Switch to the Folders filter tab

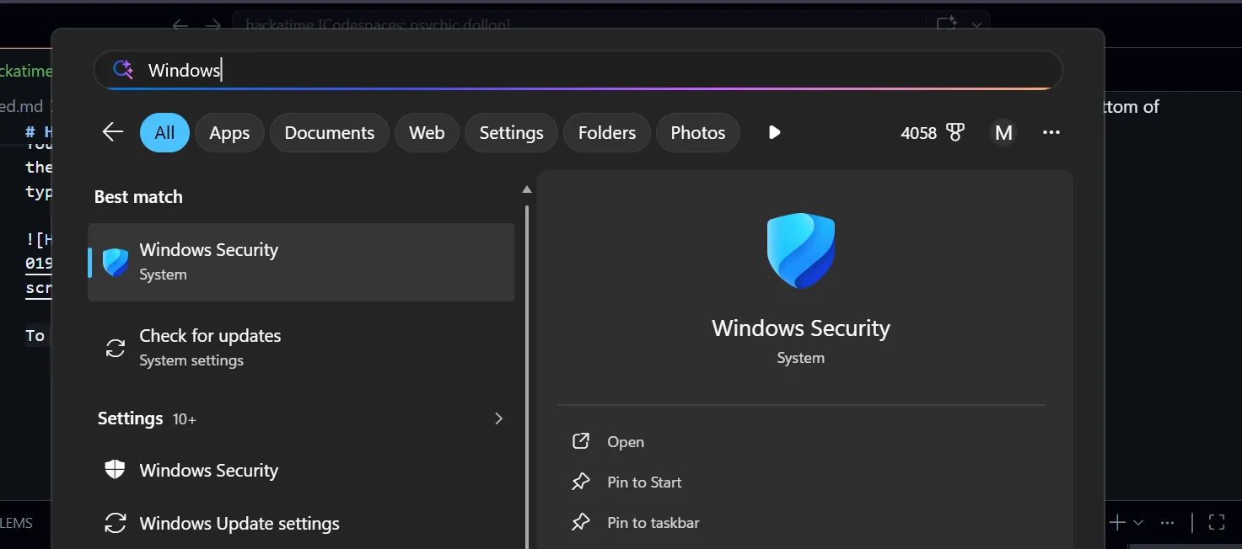tap(607, 132)
